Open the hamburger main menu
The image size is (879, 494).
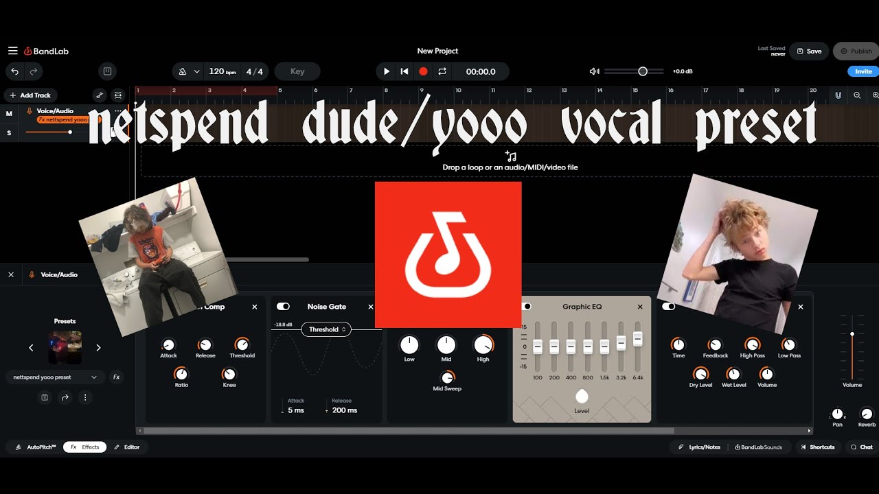(12, 51)
